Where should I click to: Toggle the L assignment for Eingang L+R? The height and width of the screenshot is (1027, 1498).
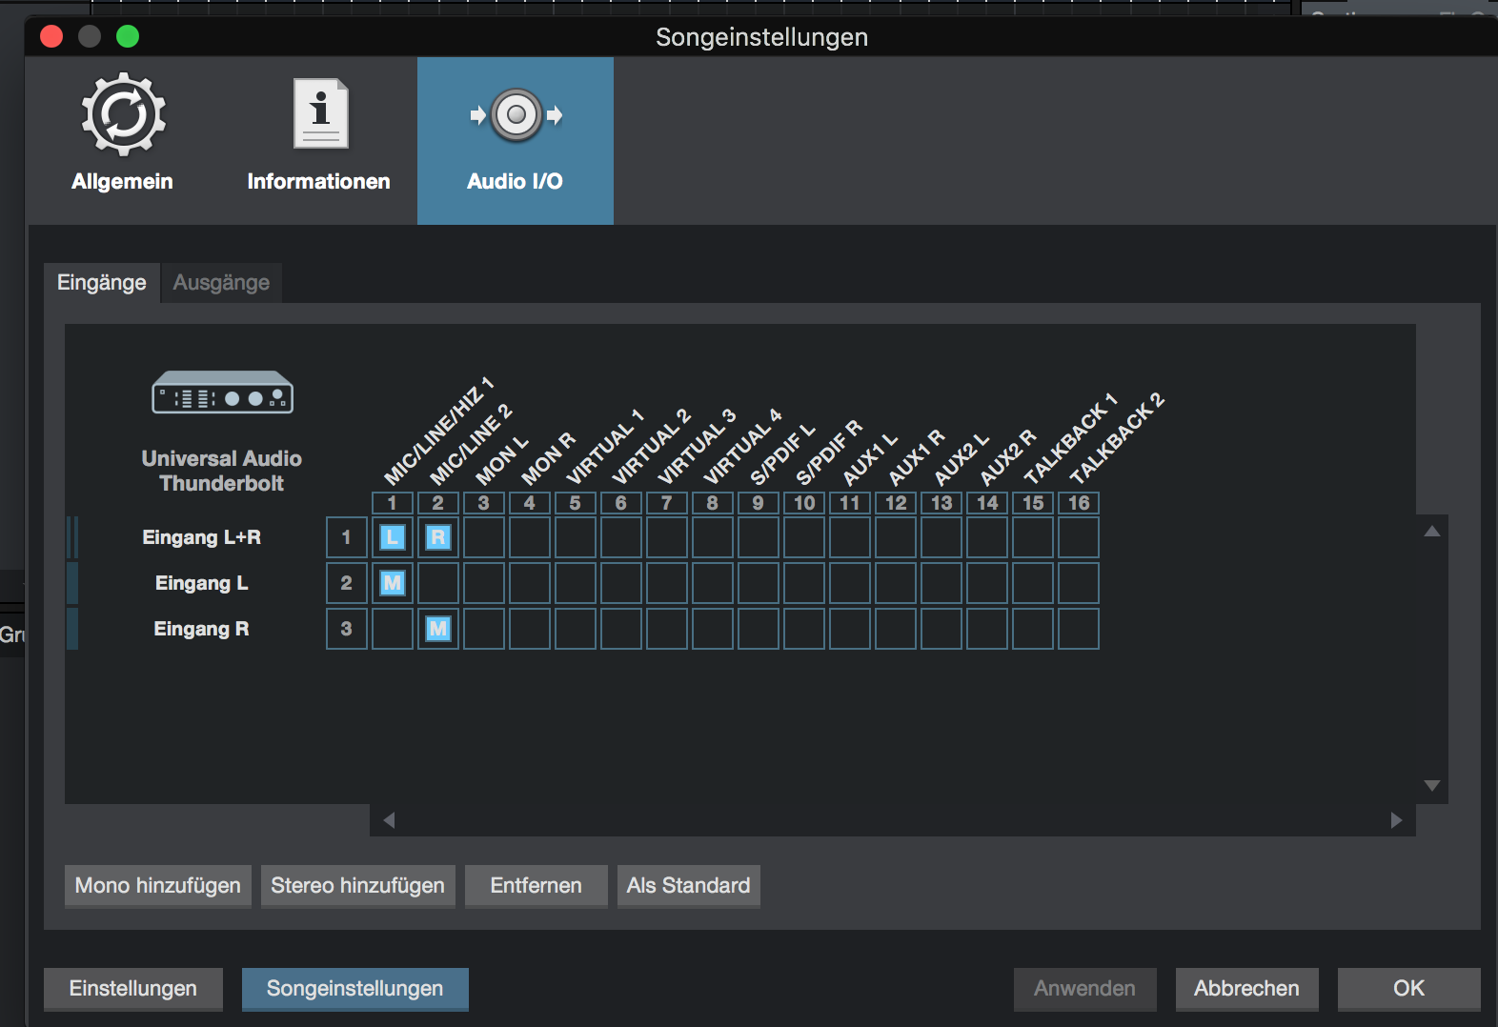coord(393,537)
